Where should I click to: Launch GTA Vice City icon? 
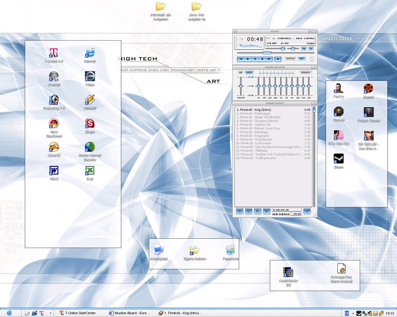[x=338, y=138]
